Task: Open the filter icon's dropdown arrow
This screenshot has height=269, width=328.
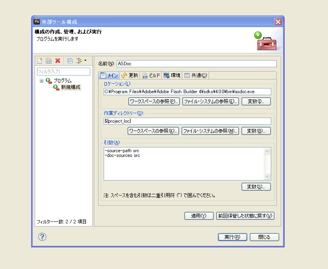Action: 85,61
